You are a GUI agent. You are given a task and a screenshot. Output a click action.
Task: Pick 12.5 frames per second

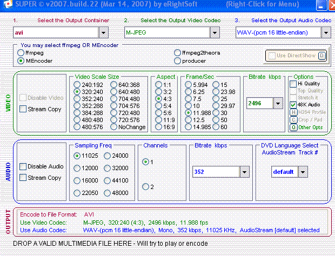pos(188,120)
